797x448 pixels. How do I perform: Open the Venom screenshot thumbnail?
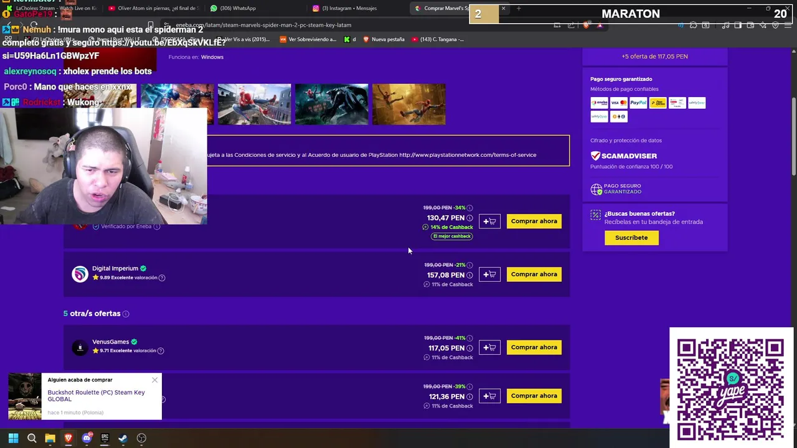click(331, 104)
